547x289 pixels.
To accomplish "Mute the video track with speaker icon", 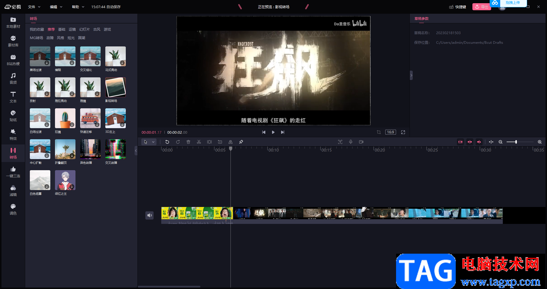I will [149, 215].
